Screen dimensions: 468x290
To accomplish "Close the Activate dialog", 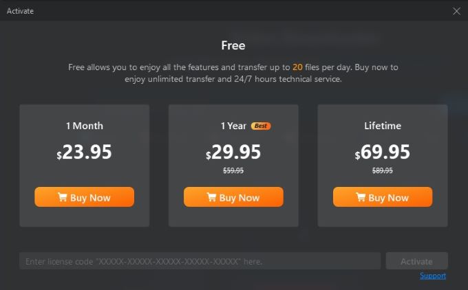I will tap(456, 11).
